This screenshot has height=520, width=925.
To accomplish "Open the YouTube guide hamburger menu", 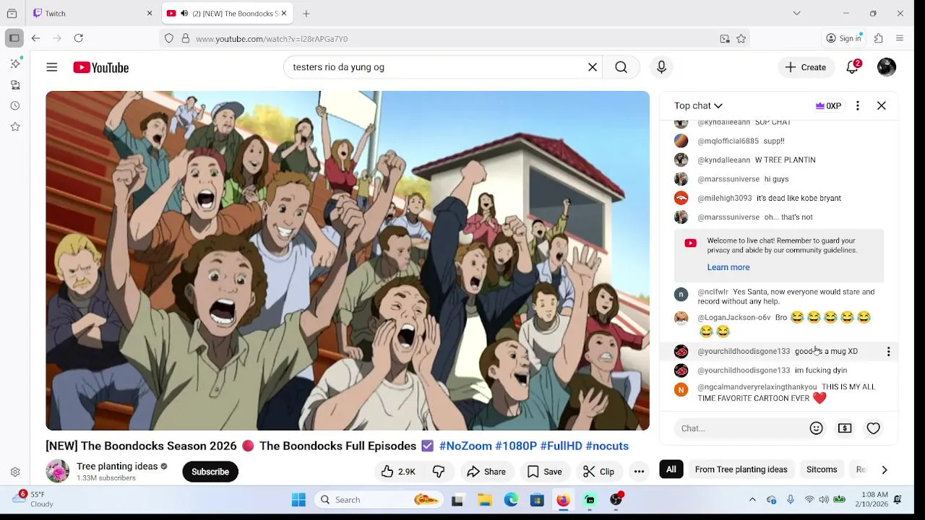I will click(x=52, y=67).
